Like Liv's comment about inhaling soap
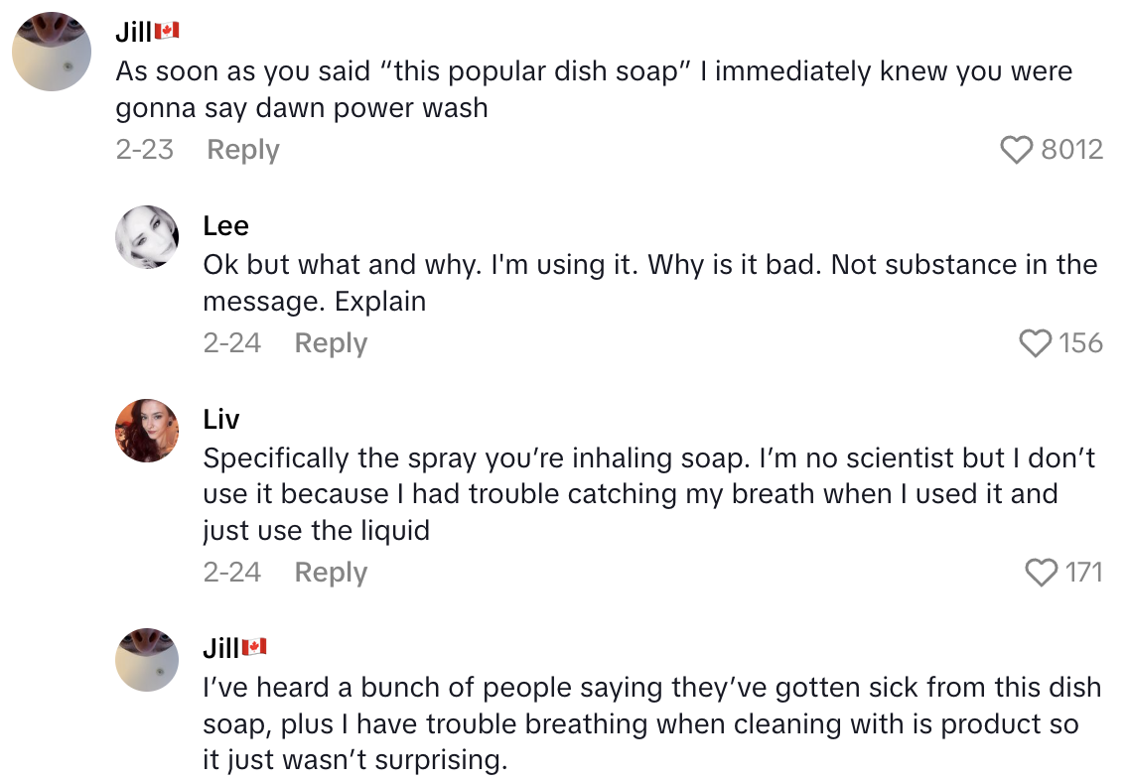The height and width of the screenshot is (780, 1128). click(x=1041, y=572)
